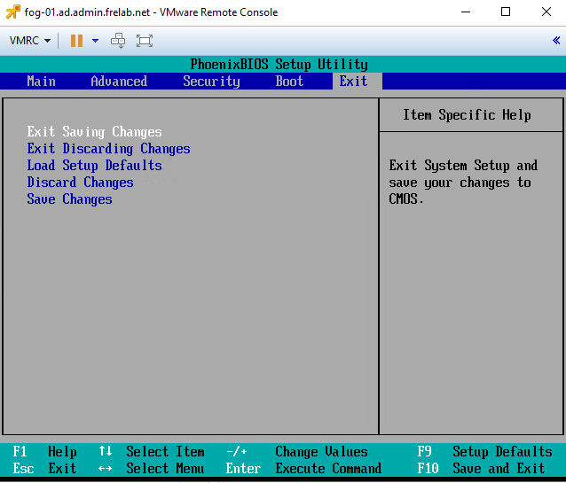
Task: Click the Esc Exit legend entry
Action: click(44, 469)
